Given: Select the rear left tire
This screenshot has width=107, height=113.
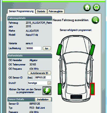Looking at the screenshot, I should pos(60,89).
